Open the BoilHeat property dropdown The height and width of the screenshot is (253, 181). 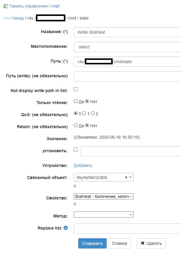[103, 196]
